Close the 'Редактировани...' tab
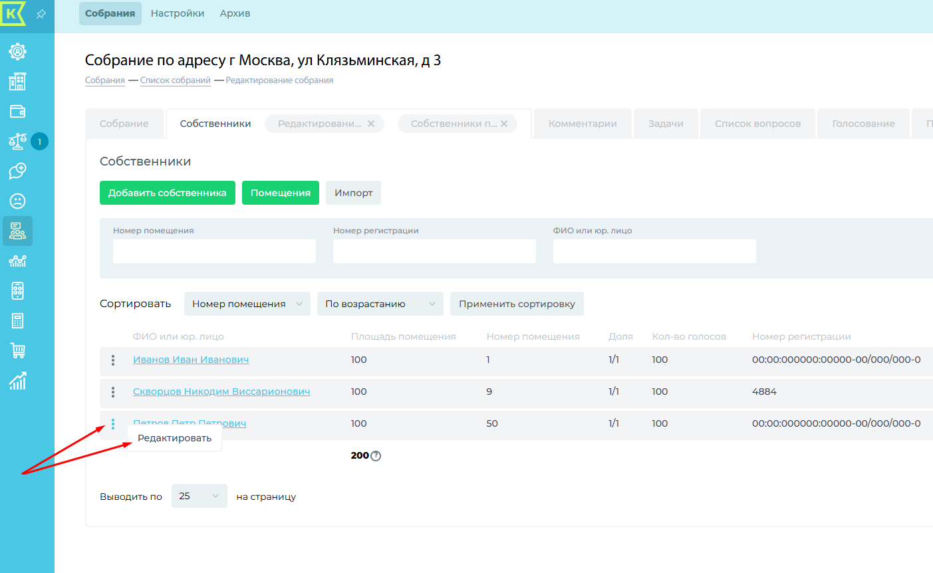Image resolution: width=933 pixels, height=573 pixels. (x=371, y=124)
